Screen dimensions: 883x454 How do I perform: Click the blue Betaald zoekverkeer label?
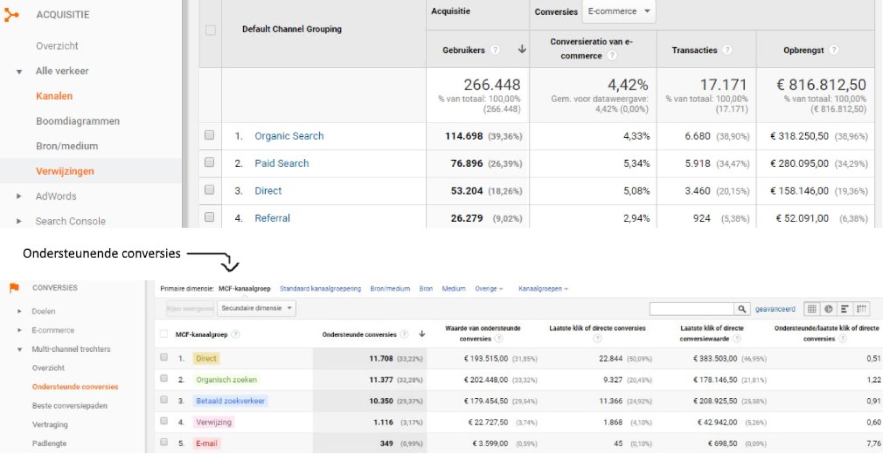[231, 401]
